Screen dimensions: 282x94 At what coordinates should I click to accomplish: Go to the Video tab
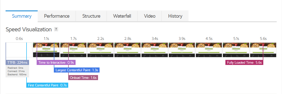point(150,16)
